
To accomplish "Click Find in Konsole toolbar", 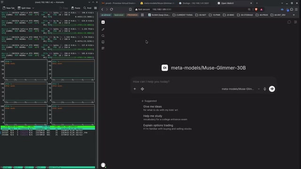I will 87,8.
